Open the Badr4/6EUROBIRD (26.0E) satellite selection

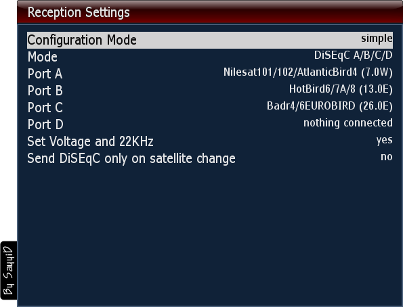329,106
